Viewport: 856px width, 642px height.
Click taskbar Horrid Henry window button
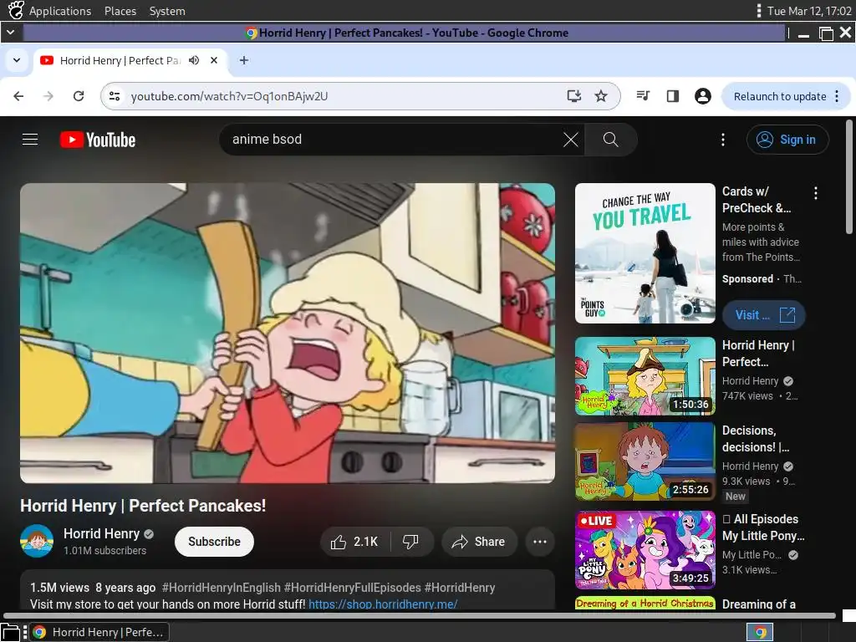99,632
